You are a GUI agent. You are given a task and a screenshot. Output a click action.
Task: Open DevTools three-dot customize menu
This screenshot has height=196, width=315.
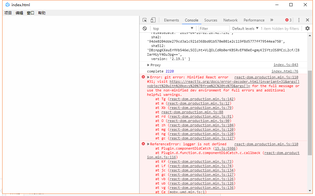point(299,20)
